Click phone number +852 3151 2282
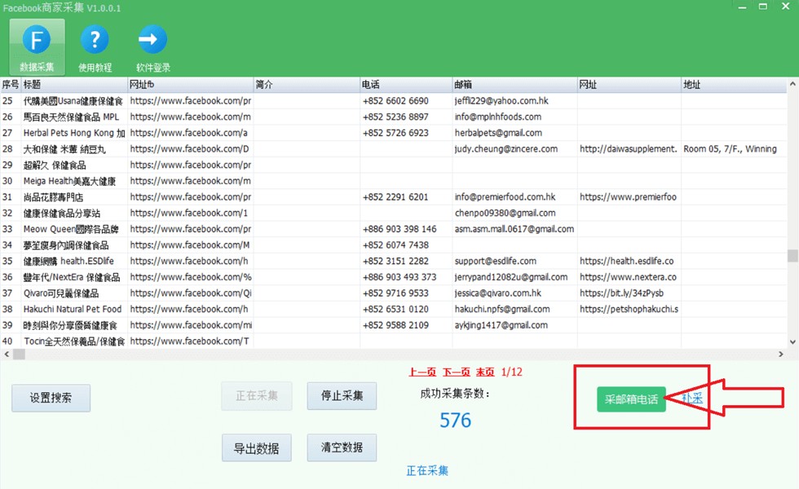799x489 pixels. (x=395, y=262)
